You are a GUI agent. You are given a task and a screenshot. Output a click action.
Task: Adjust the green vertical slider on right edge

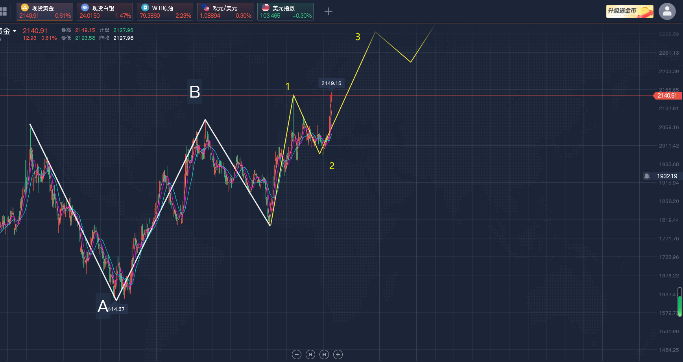679,302
